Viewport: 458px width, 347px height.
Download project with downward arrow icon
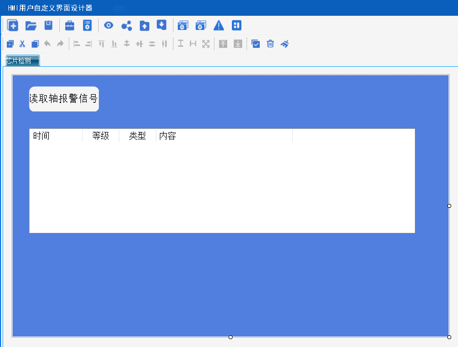(161, 25)
